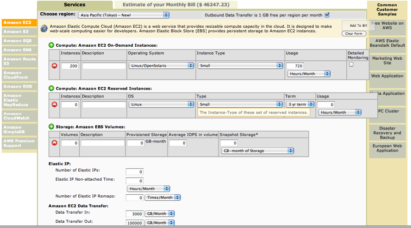Remove the On-Demand instance row
411x228 pixels.
click(x=54, y=66)
